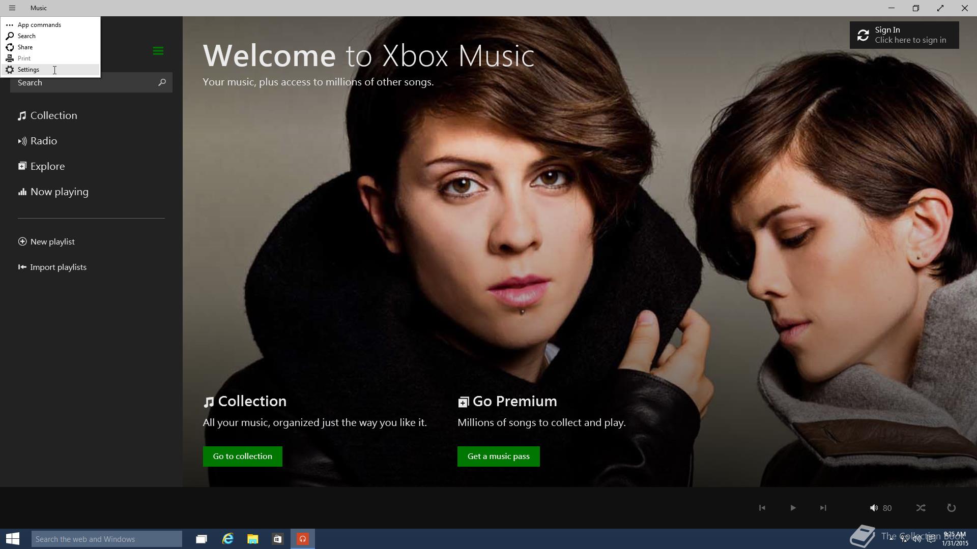The height and width of the screenshot is (549, 977).
Task: Show the Now playing view
Action: [x=53, y=192]
